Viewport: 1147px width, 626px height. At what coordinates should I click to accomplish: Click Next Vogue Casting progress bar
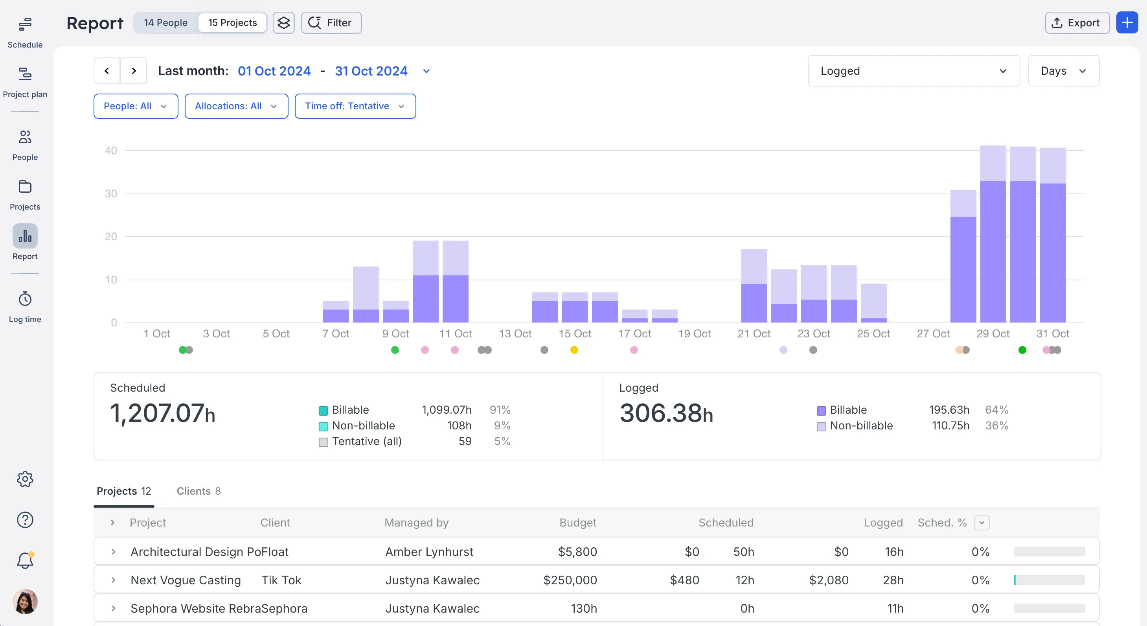click(1049, 580)
